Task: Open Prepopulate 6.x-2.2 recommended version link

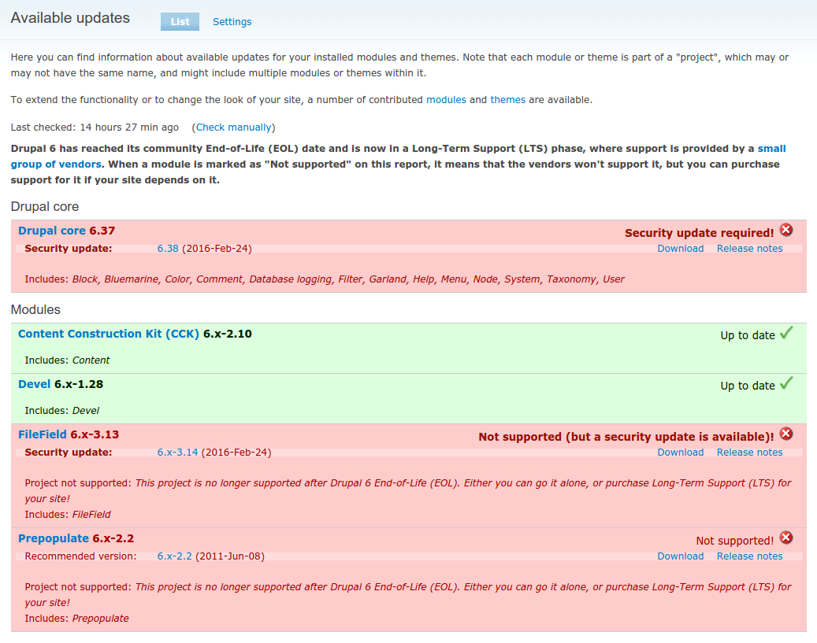Action: [175, 556]
